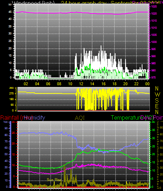This screenshot has width=163, height=191.
Task: Select the 14 hour label
Action: 92,84
